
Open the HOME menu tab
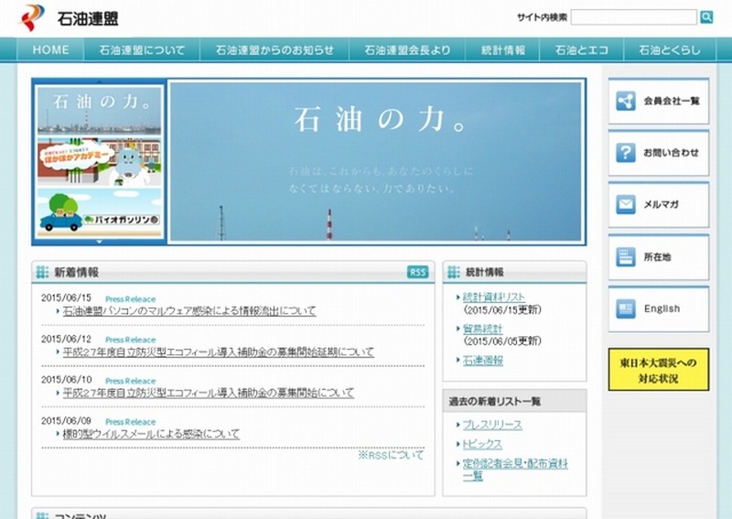tap(50, 50)
